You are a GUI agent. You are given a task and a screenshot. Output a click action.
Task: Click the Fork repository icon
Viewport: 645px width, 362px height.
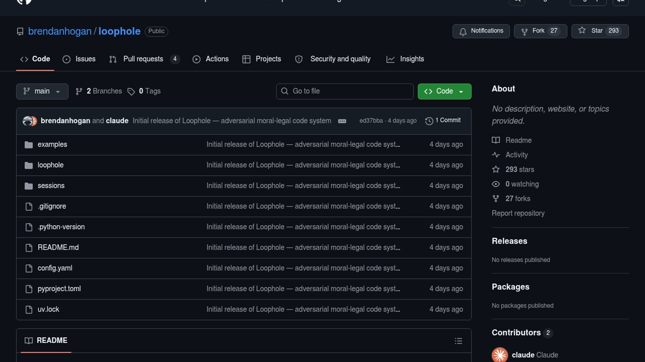(524, 32)
